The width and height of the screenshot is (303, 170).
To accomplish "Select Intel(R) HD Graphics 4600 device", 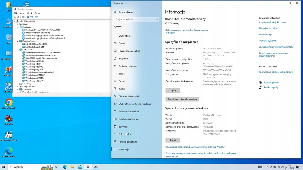I will pos(36,44).
